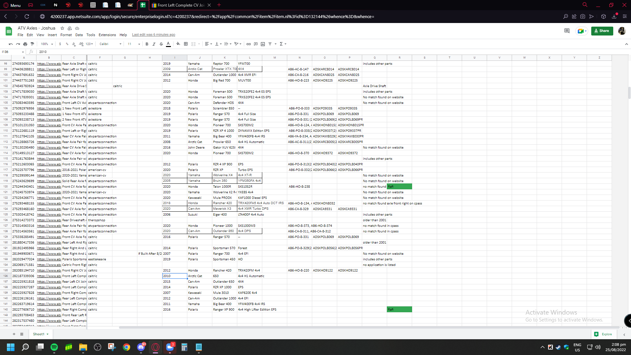Toggle bold formatting

(x=147, y=44)
